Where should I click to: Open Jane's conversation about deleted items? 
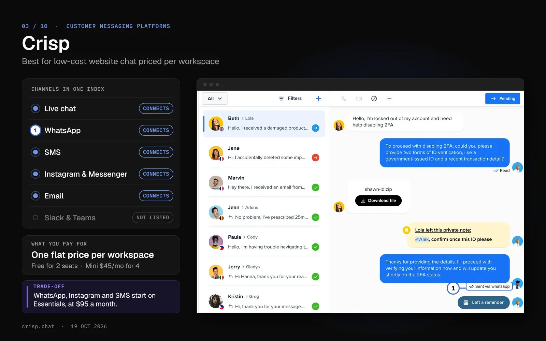pyautogui.click(x=264, y=153)
